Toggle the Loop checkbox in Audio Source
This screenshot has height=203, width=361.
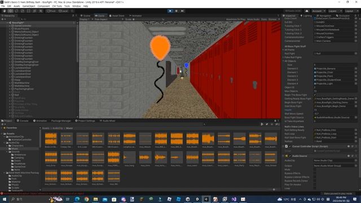tap(315, 188)
